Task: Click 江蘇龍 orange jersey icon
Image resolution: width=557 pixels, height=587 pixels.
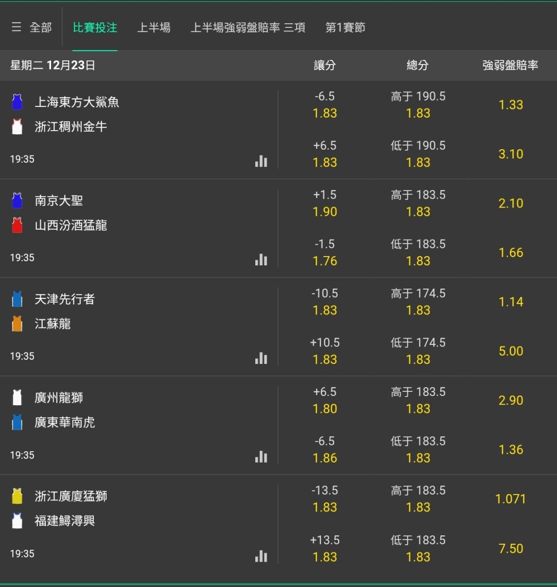Action: 17,324
